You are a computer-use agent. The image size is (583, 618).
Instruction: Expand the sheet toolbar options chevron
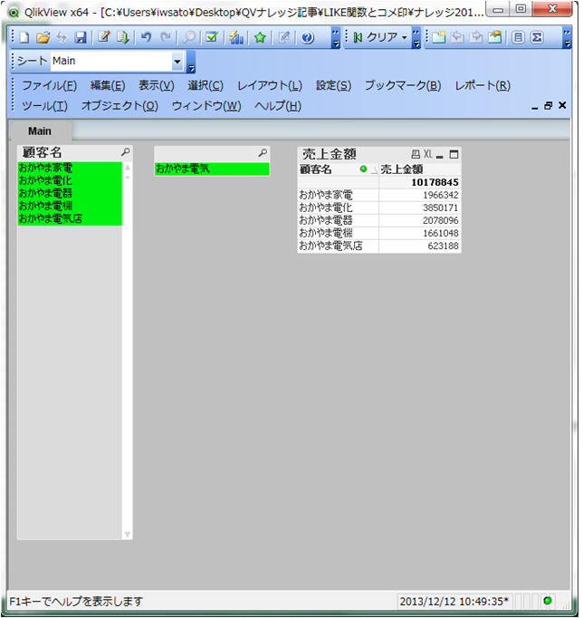point(191,63)
